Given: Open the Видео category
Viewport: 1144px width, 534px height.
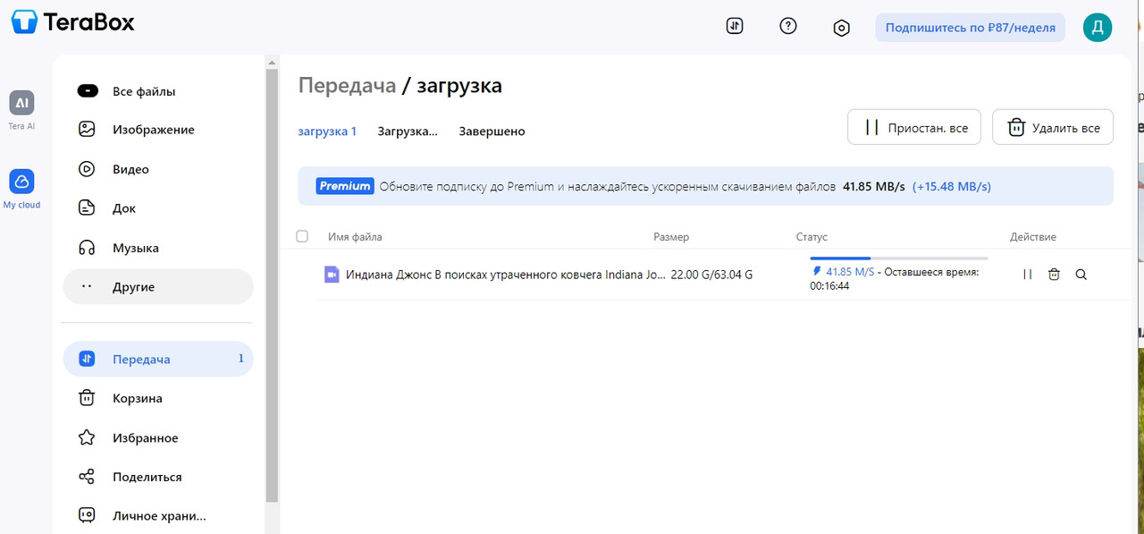Looking at the screenshot, I should pyautogui.click(x=158, y=169).
